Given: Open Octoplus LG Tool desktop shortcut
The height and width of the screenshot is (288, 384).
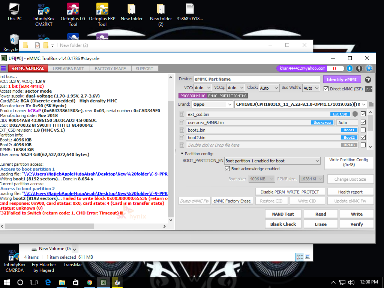Looking at the screenshot, I should (x=73, y=15).
